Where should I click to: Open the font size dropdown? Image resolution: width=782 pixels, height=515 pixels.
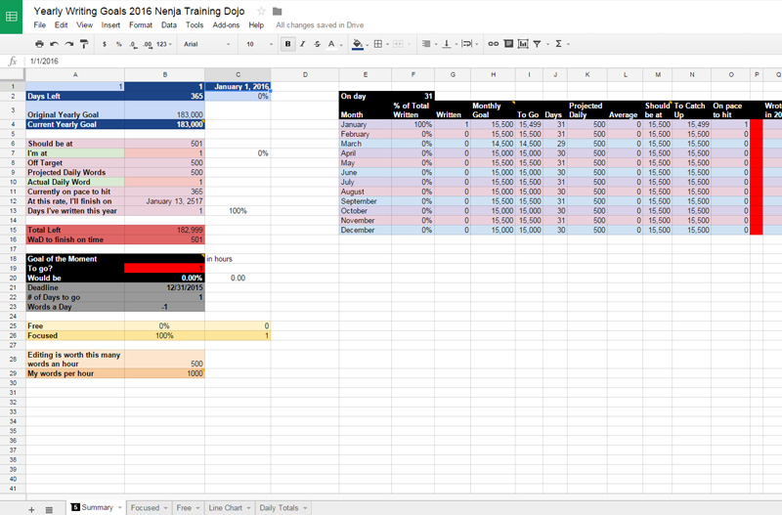pos(257,44)
